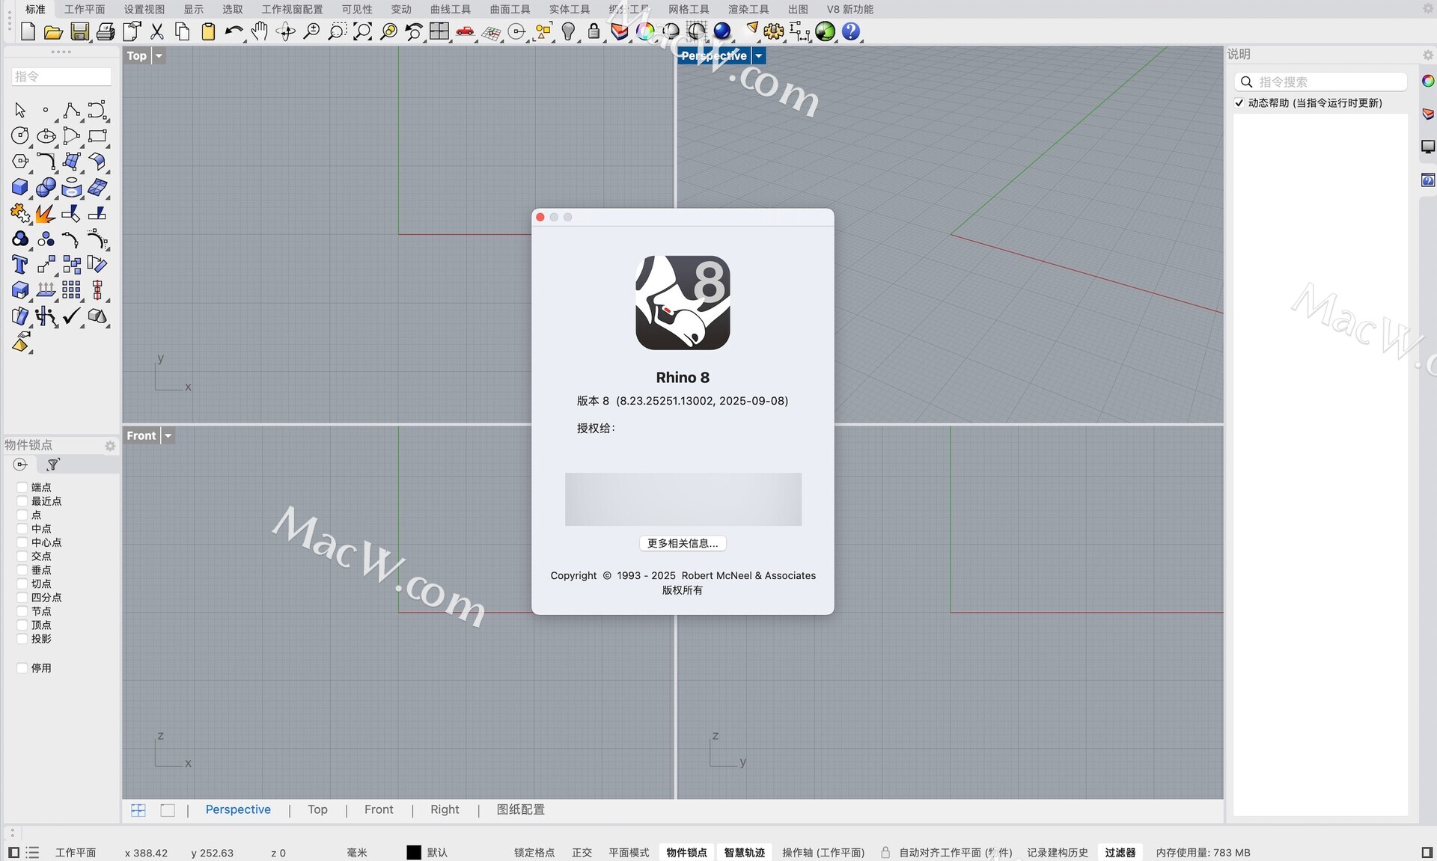Image resolution: width=1437 pixels, height=861 pixels.
Task: Create a new document with toolbar icon
Action: pyautogui.click(x=28, y=31)
